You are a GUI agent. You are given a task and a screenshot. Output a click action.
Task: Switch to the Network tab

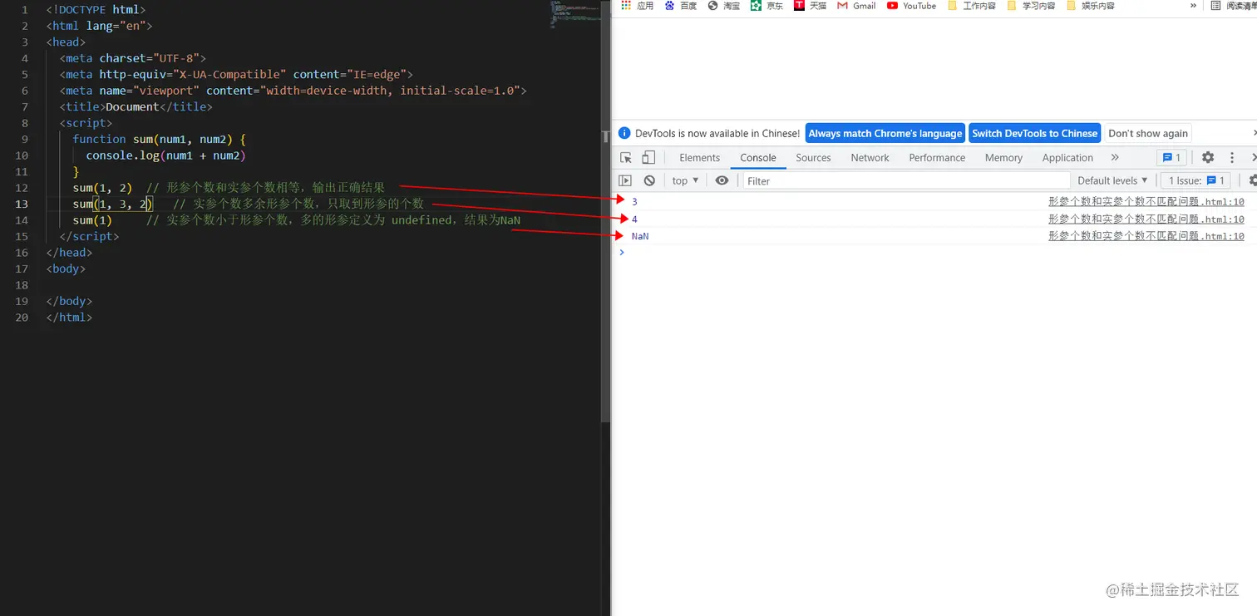pos(870,158)
